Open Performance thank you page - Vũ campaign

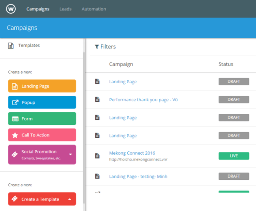(x=143, y=100)
